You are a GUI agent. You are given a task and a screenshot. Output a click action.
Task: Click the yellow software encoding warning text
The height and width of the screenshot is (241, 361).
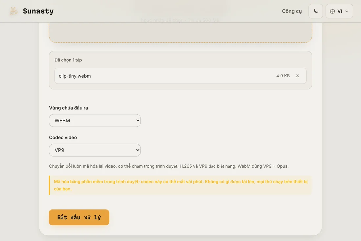coord(180,185)
